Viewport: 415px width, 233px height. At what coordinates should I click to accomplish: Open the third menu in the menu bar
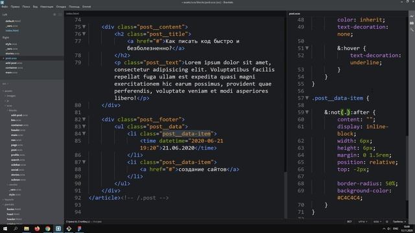coord(26,6)
